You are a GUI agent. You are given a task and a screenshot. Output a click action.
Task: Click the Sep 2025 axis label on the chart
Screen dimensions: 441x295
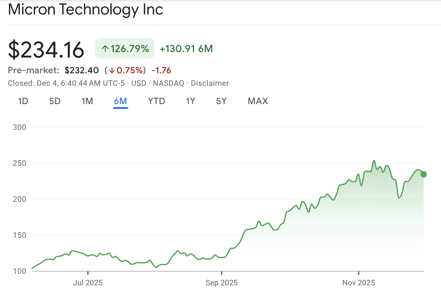point(221,283)
